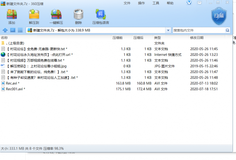Go up one level with the arrow icon
The height and width of the screenshot is (160, 236).
5,30
